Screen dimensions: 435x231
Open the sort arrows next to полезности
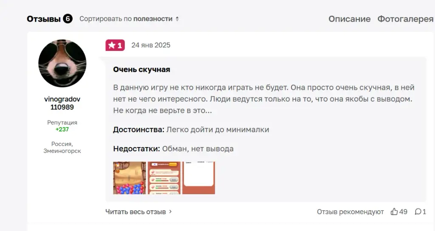177,19
